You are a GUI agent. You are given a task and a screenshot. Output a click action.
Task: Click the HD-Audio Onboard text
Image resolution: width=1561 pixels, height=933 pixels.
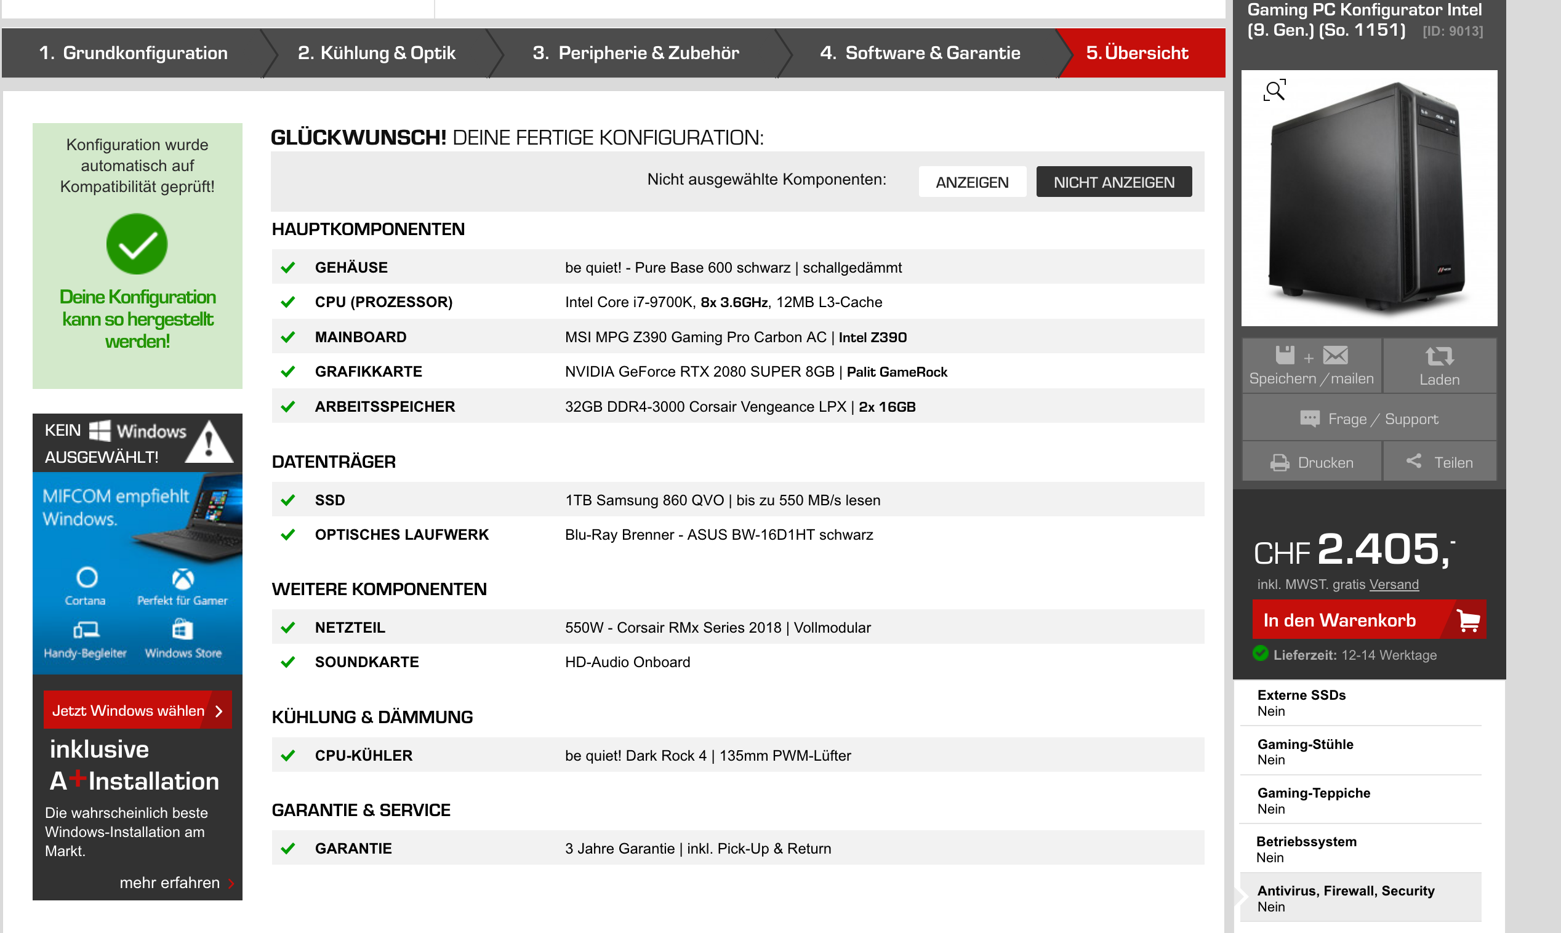(627, 663)
